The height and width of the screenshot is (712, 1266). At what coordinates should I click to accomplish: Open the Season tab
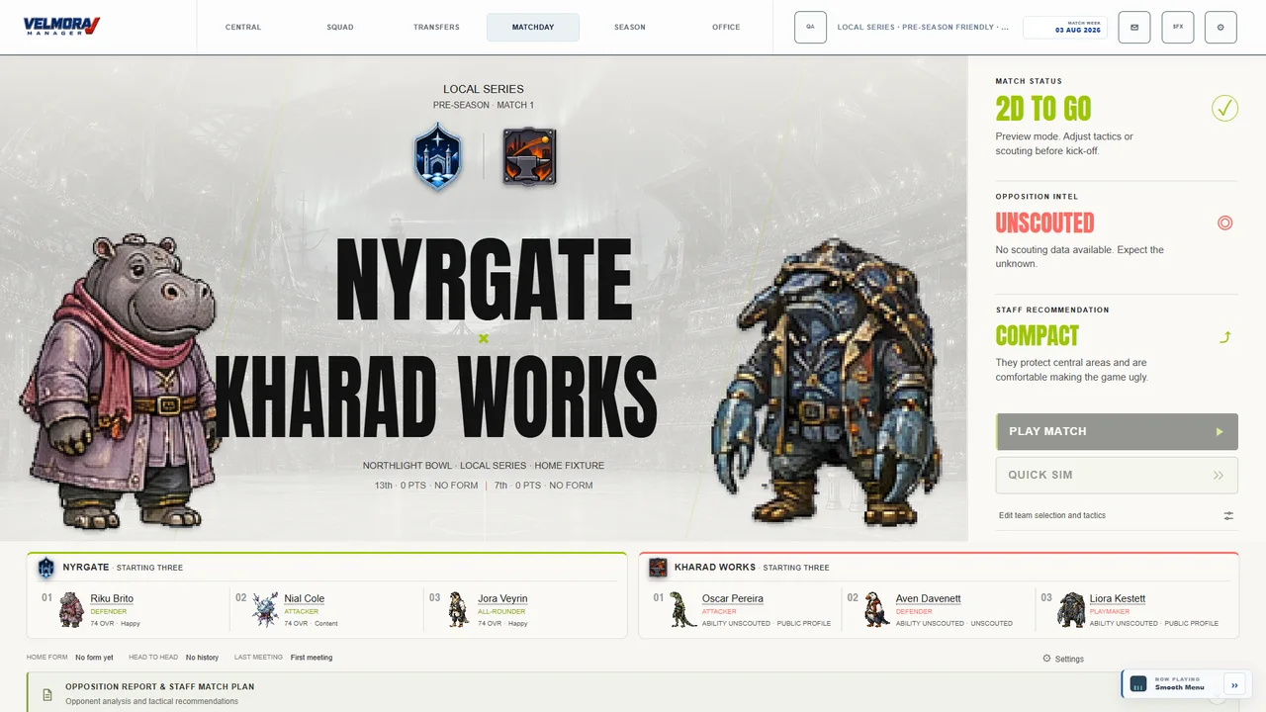630,27
